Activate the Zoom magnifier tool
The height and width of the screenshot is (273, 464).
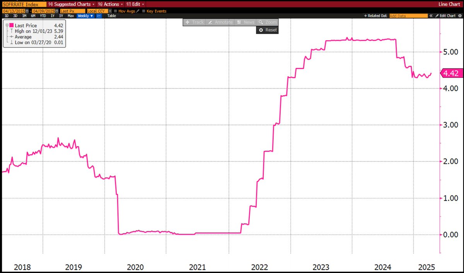(268, 22)
